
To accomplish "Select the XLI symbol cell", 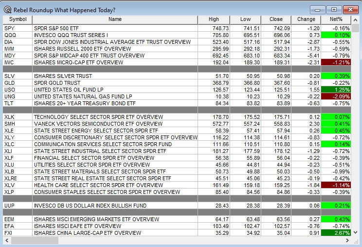I will click(18, 151).
